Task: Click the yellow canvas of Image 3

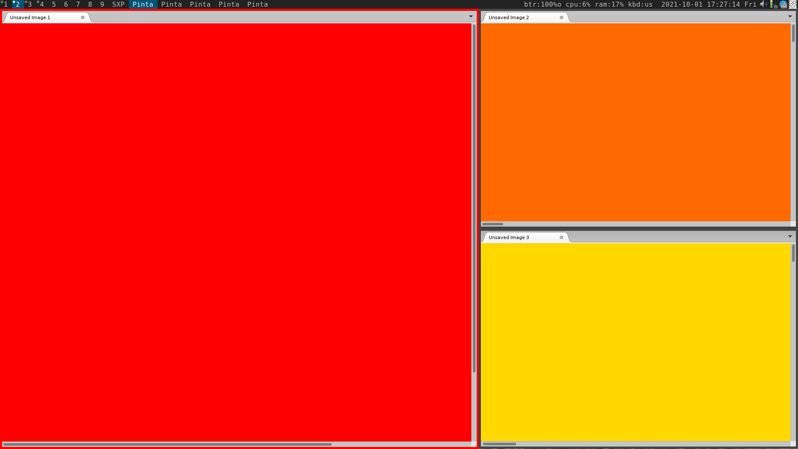Action: click(x=635, y=342)
